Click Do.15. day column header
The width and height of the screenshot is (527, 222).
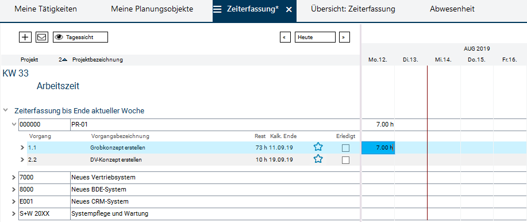(x=476, y=60)
